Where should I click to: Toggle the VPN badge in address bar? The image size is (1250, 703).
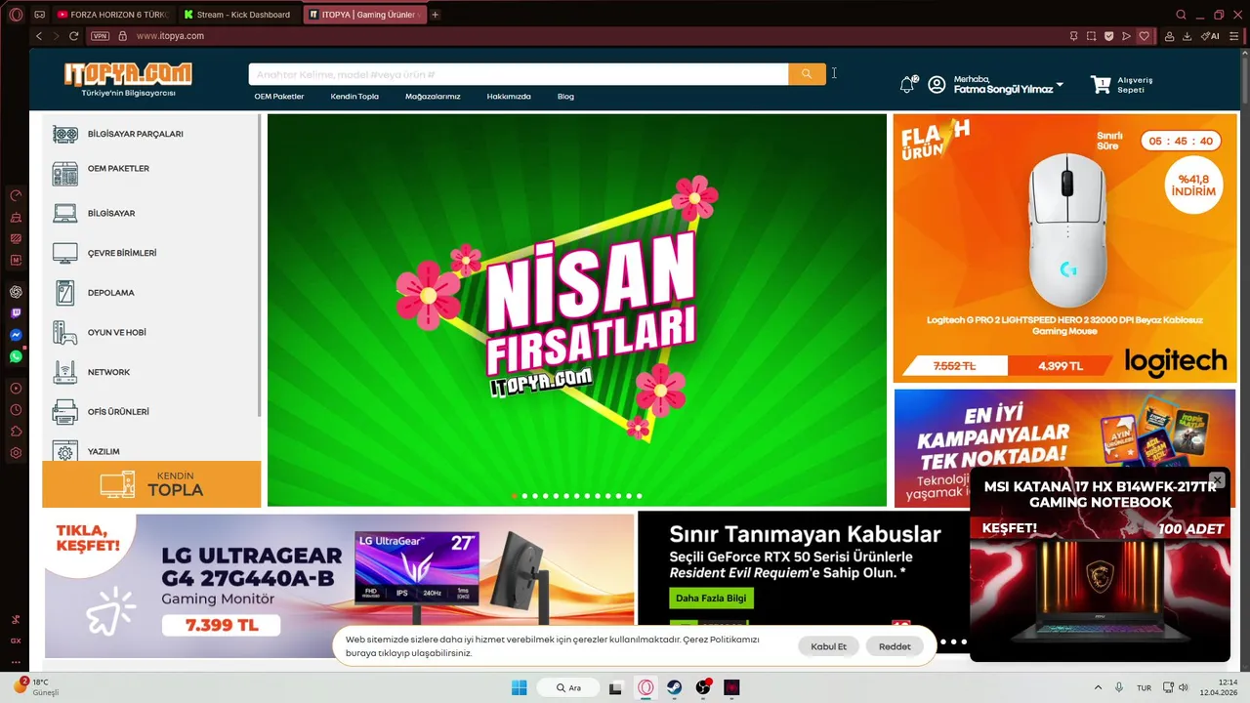[100, 36]
